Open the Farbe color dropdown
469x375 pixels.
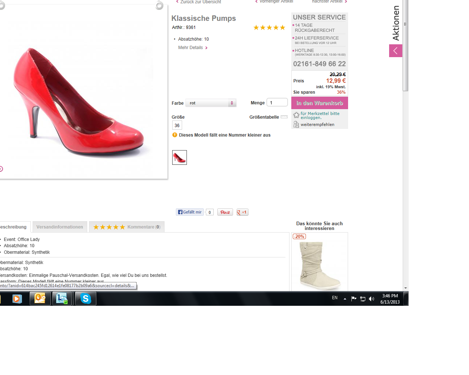[211, 103]
